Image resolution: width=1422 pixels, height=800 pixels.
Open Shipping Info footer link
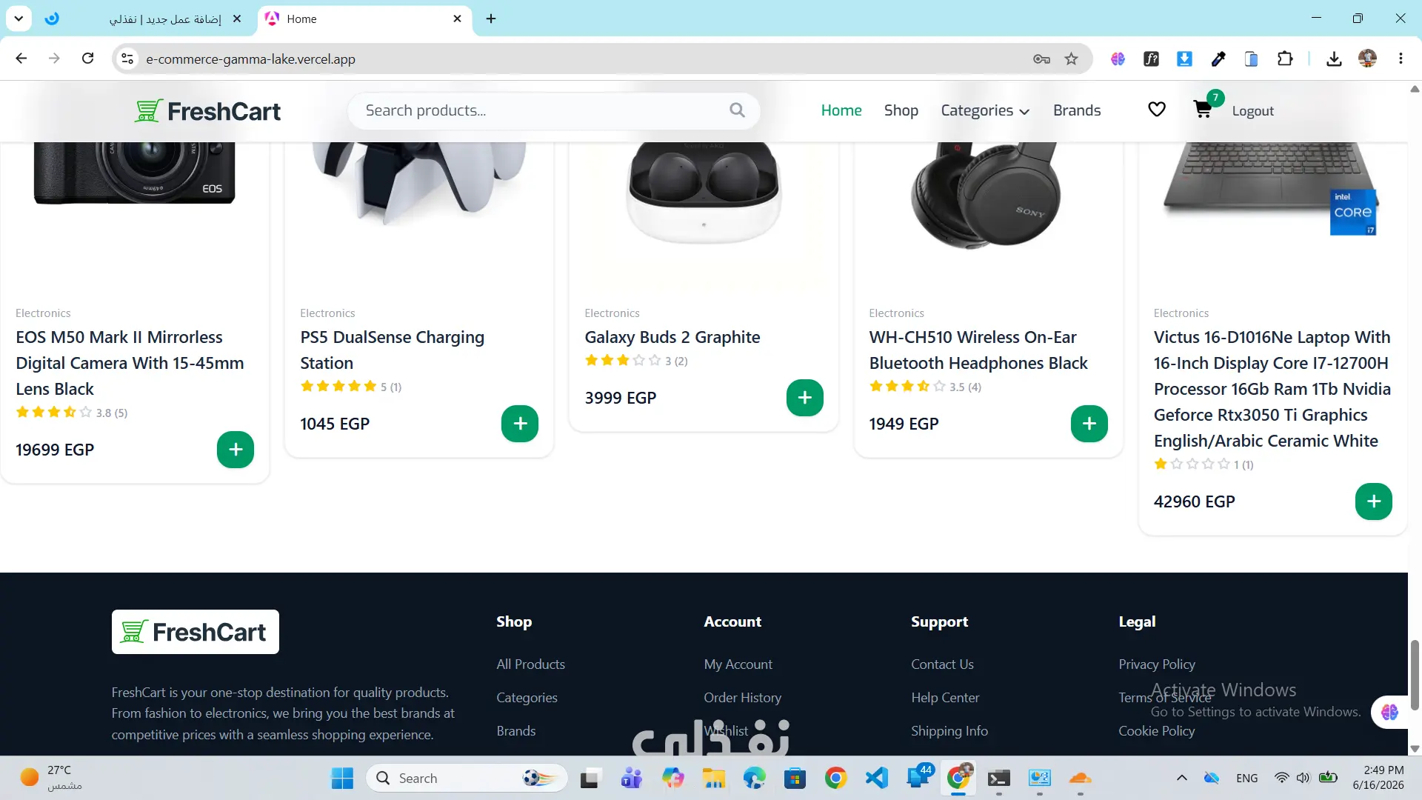949,731
